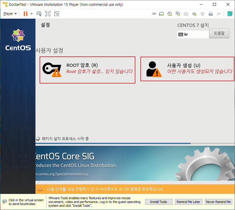
Task: Expand the power options dropdown arrow
Action: tap(31, 14)
